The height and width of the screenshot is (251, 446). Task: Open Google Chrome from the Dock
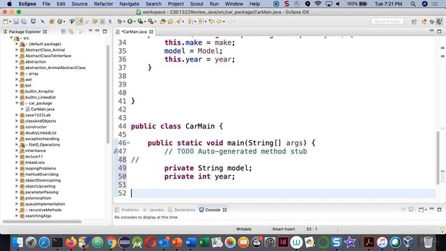[111, 243]
